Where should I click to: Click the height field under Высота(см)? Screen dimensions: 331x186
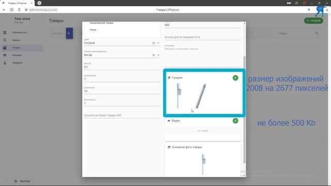point(122,103)
